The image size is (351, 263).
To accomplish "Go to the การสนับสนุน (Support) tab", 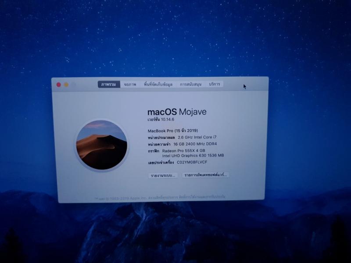I will tap(191, 84).
